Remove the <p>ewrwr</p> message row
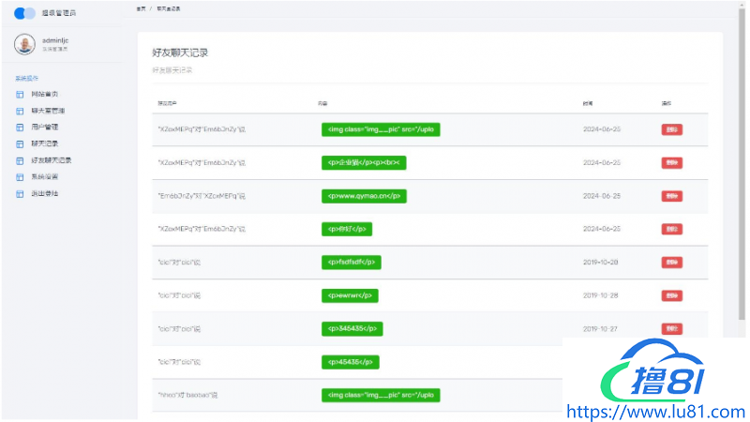 coord(671,295)
